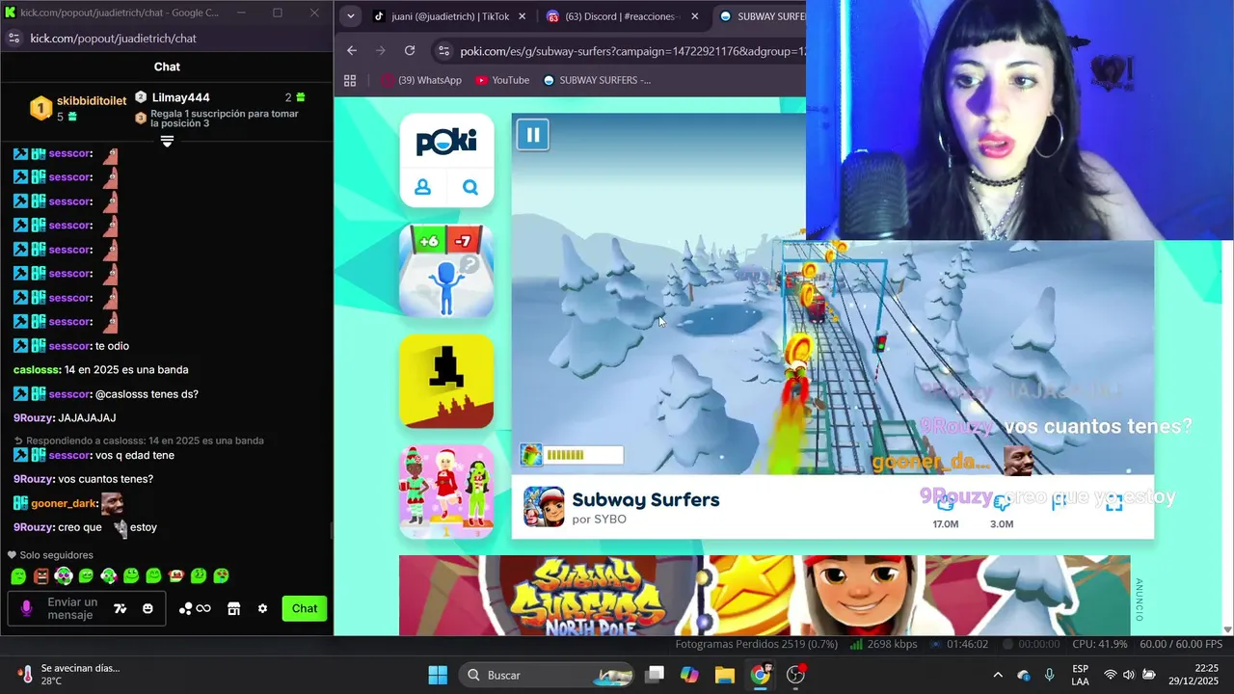Open the site info icon in the Poki address bar
The width and height of the screenshot is (1234, 694).
coord(443,51)
